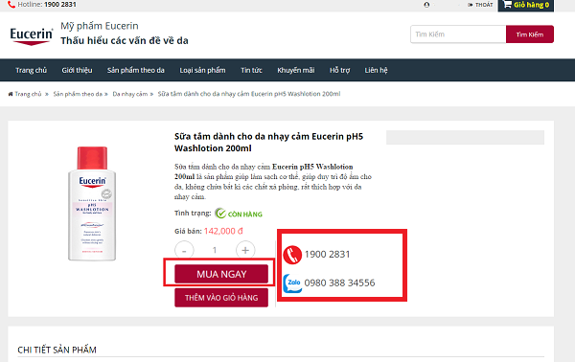Click THÊM VÀO GIỎ HÀNG button

pyautogui.click(x=221, y=298)
